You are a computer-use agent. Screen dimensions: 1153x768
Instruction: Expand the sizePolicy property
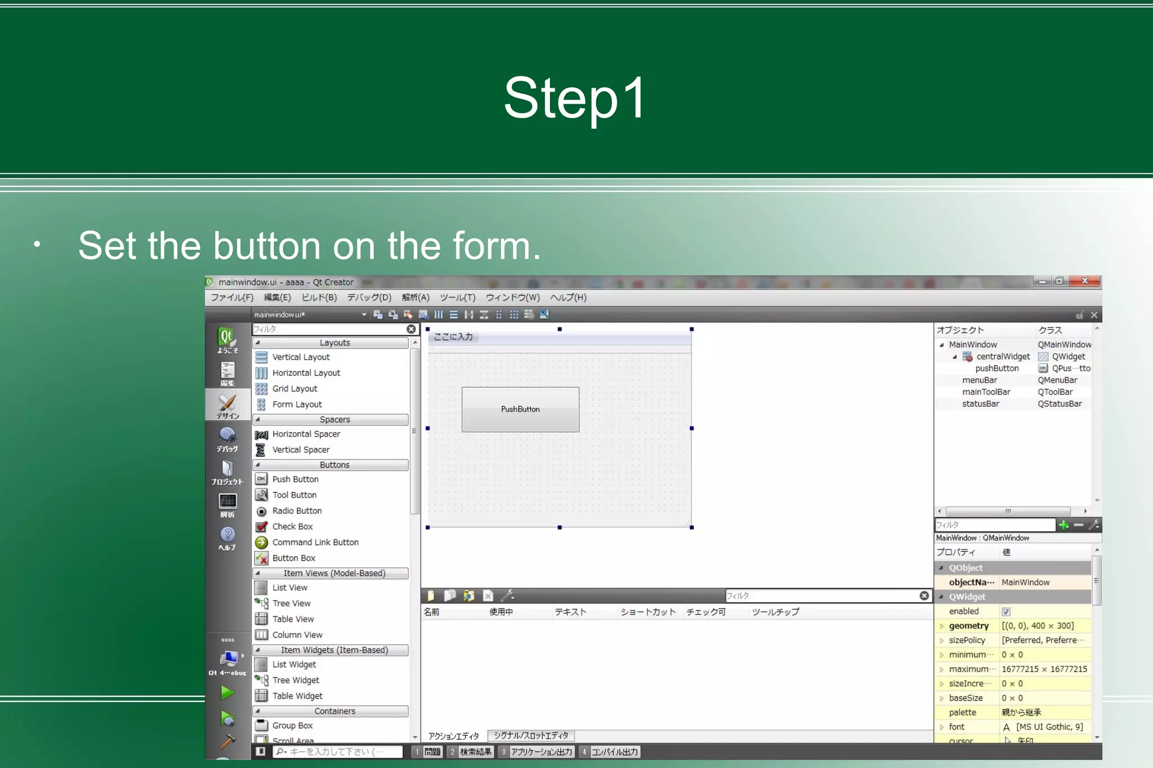941,640
